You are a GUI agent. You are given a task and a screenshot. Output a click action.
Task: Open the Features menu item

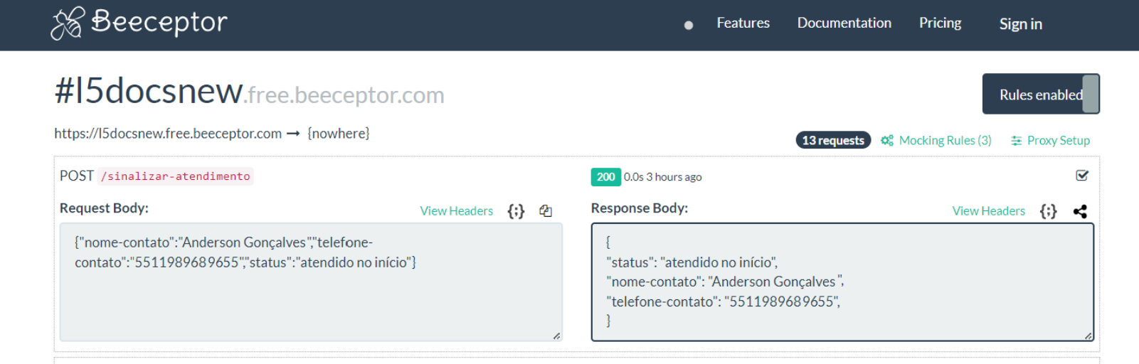click(x=743, y=23)
